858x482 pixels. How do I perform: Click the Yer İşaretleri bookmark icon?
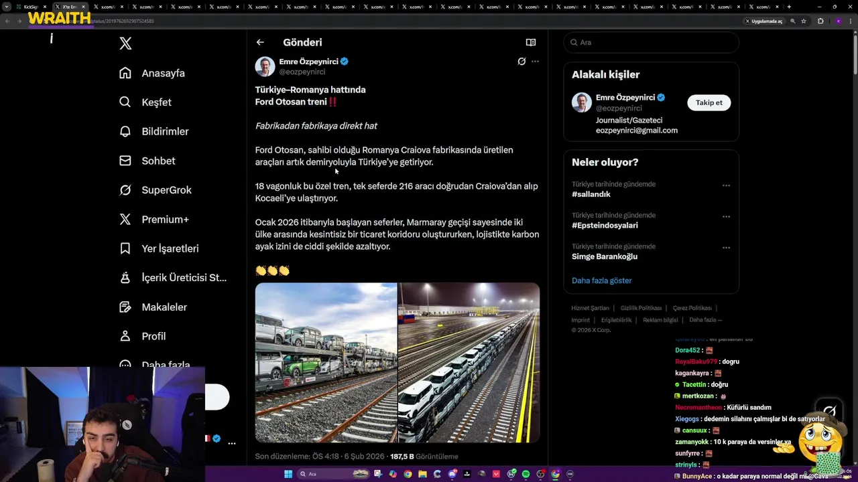[x=125, y=248]
